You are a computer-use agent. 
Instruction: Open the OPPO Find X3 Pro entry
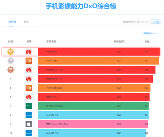pos(93,106)
